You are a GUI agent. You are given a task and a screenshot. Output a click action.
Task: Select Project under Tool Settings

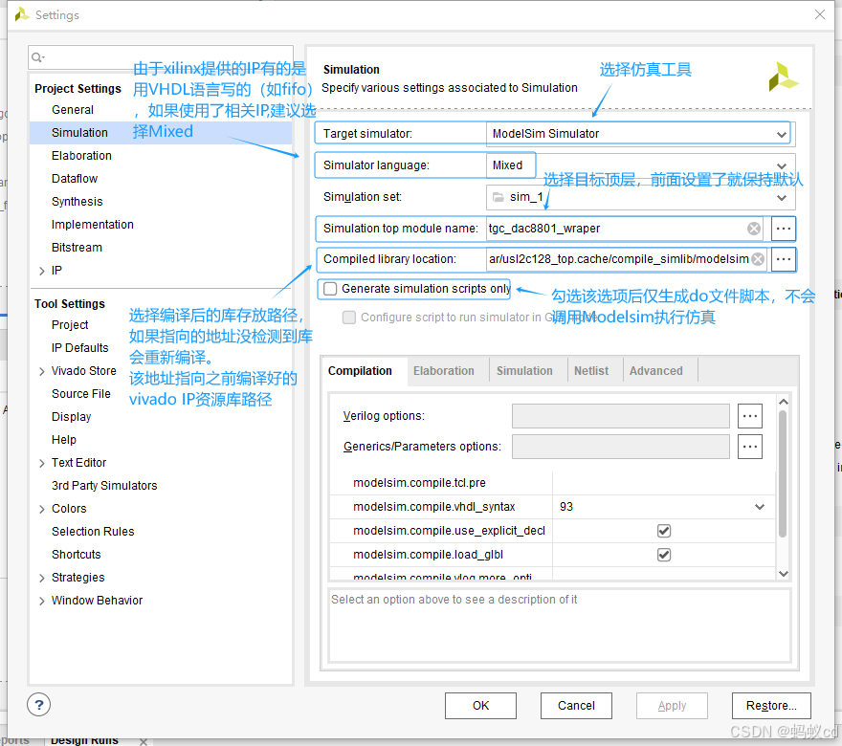[70, 325]
